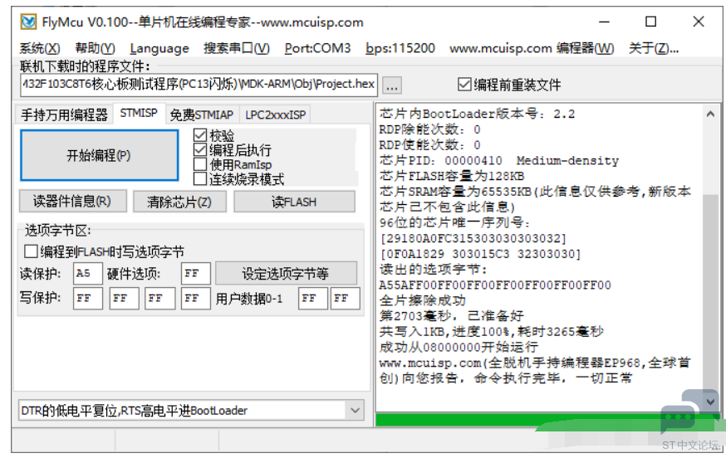Click second 用户数据0-1 FF field
The width and height of the screenshot is (726, 458).
point(345,298)
